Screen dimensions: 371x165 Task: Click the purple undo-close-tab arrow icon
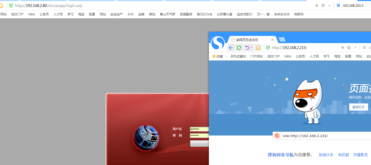(x=247, y=47)
